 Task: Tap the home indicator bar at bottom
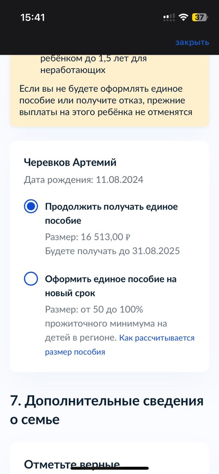[x=109, y=468]
